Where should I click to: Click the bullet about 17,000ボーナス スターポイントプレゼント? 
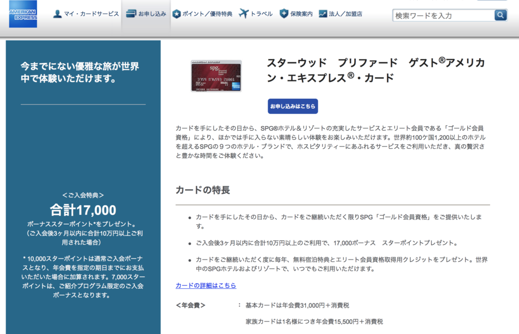[327, 243]
